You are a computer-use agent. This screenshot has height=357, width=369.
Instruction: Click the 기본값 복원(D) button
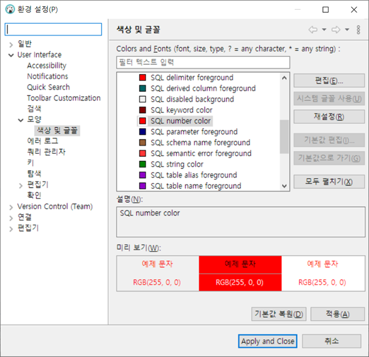coord(279,314)
